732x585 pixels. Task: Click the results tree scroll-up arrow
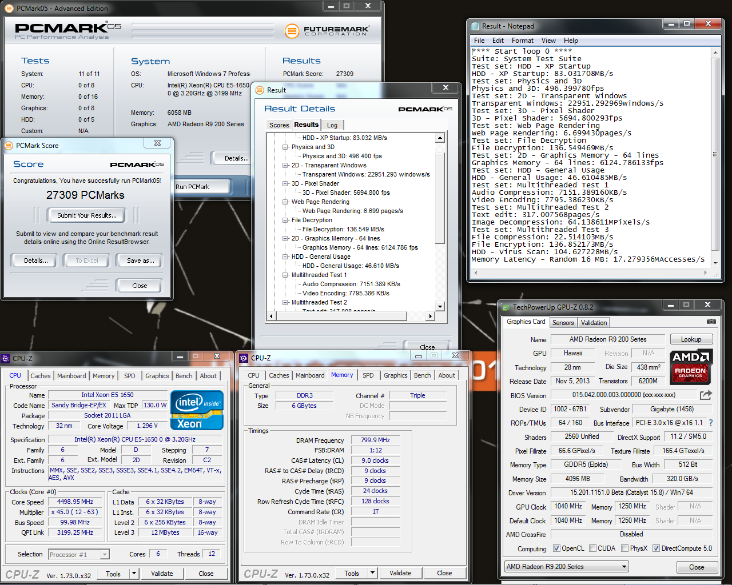click(x=440, y=138)
